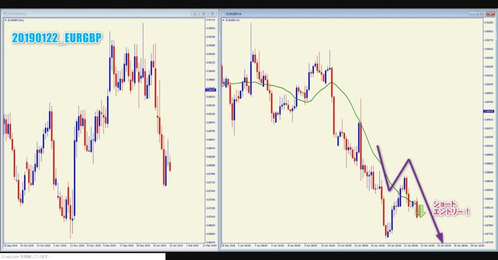Viewport: 498px width, 260px height.
Task: Minimize the EURGBP,H4 chart window
Action: [x=473, y=14]
